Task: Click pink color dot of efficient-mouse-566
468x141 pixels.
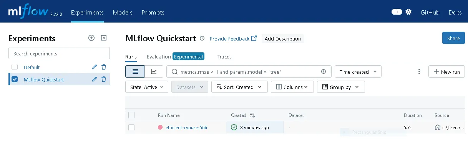Action: pos(160,127)
